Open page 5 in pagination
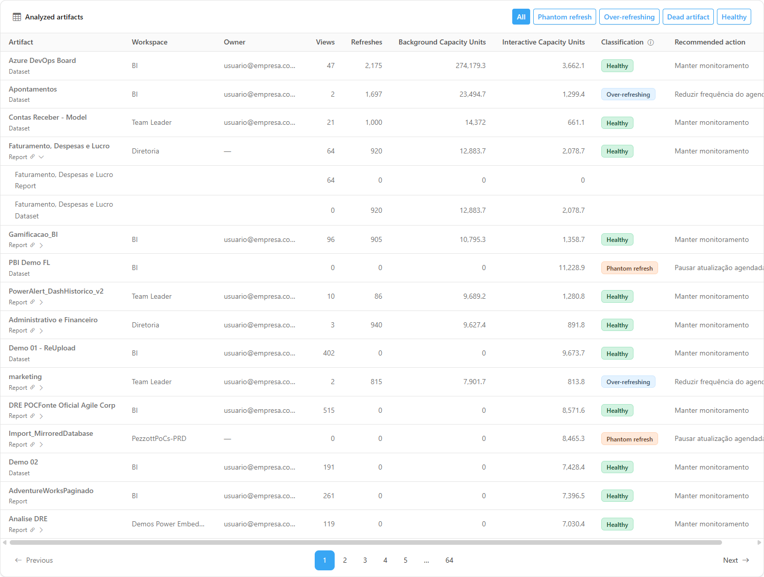Image resolution: width=764 pixels, height=577 pixels. click(405, 560)
